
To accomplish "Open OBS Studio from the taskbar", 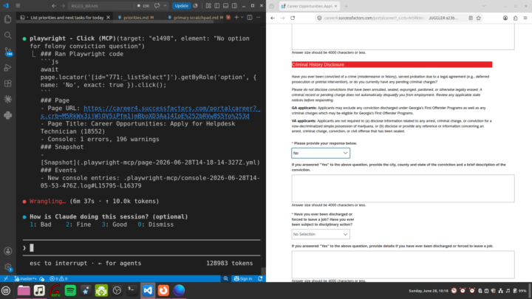I will pos(117,291).
